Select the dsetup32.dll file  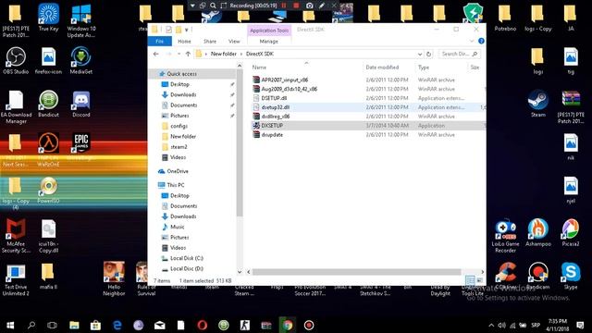click(x=276, y=107)
